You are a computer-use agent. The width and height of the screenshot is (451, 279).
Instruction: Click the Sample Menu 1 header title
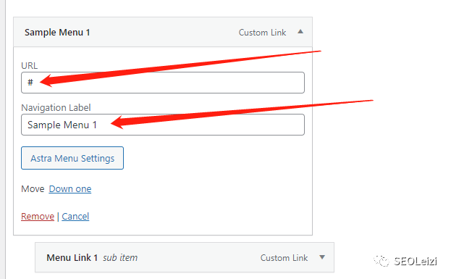(x=57, y=32)
